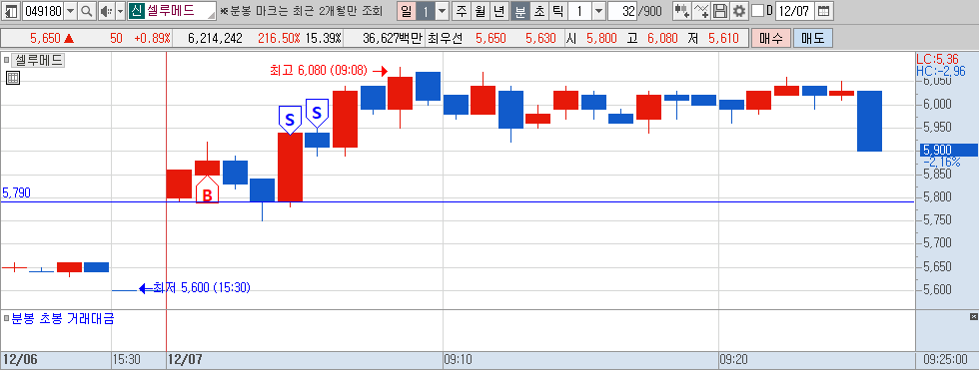Open the calendar date picker icon
Image resolution: width=979 pixels, height=370 pixels.
point(824,11)
